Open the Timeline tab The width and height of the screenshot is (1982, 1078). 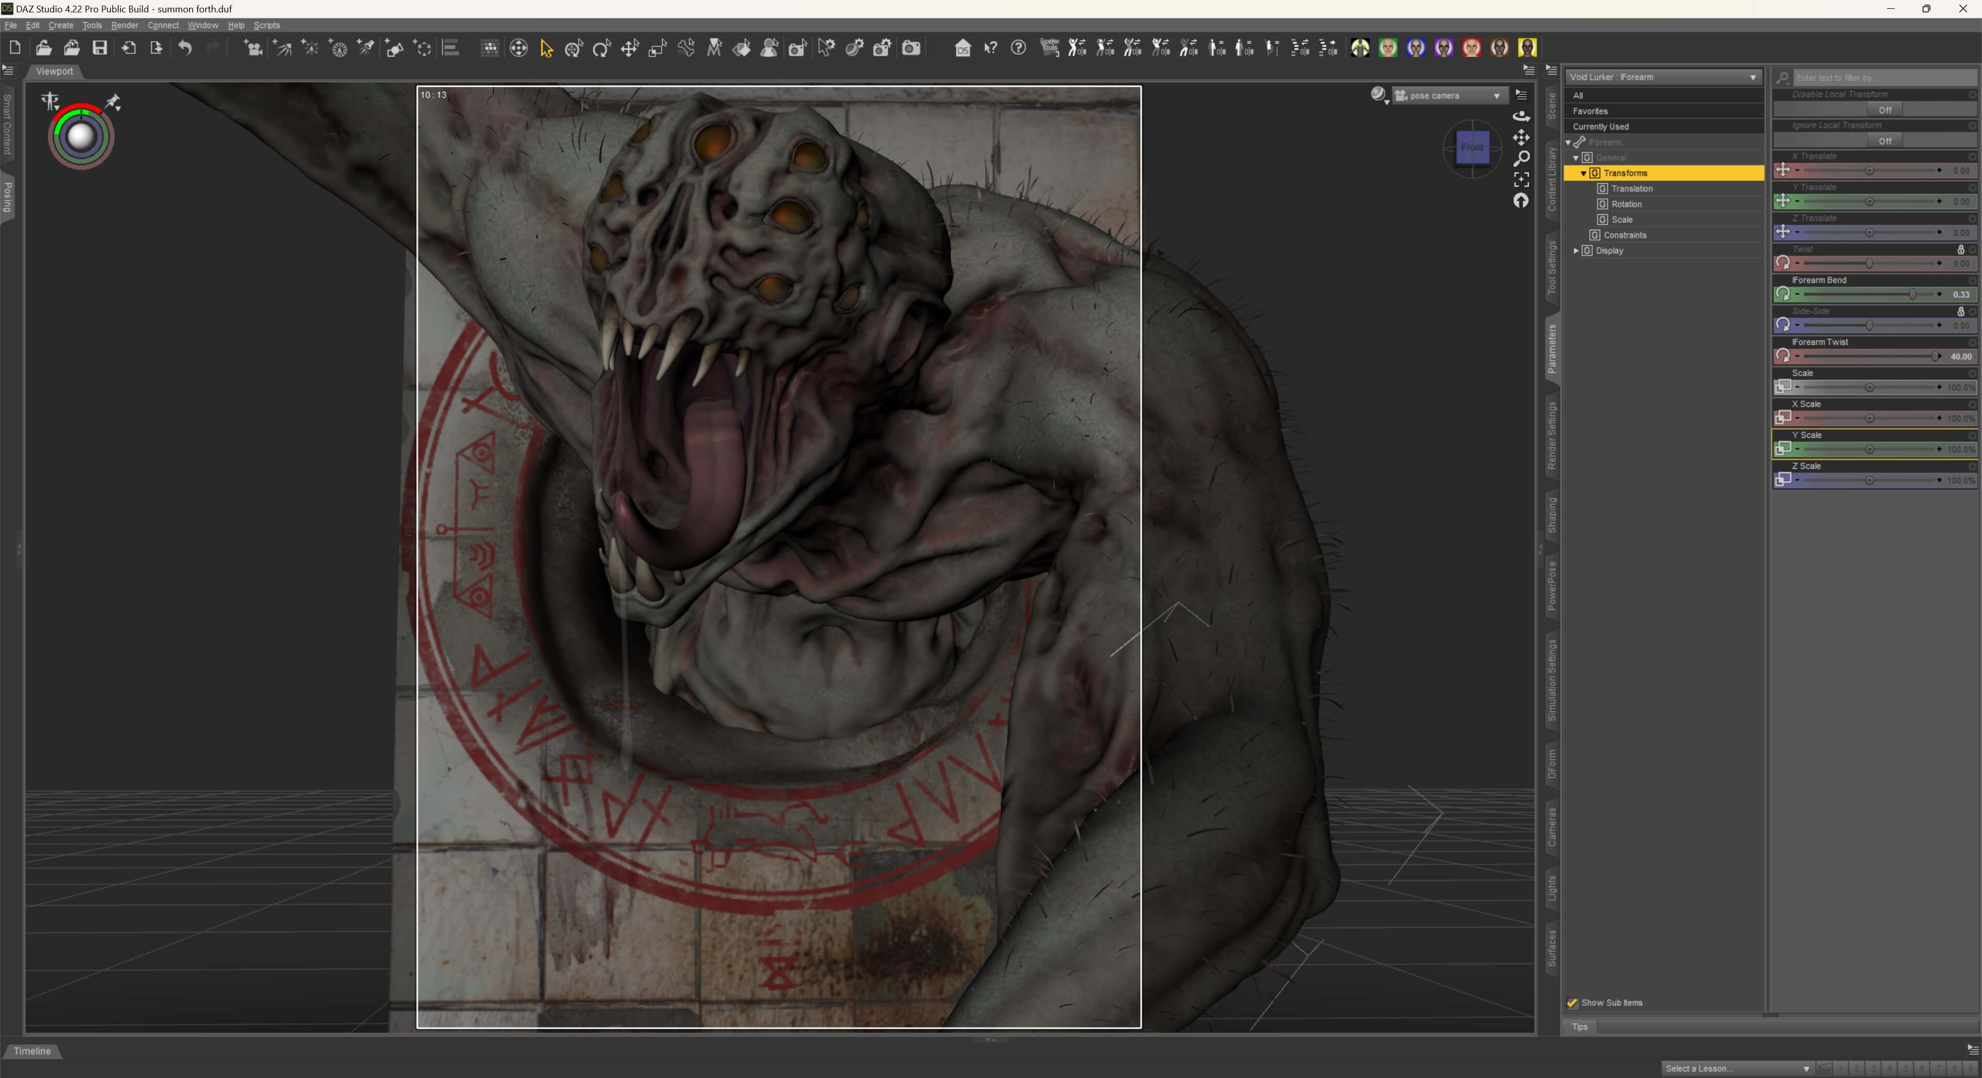point(31,1051)
